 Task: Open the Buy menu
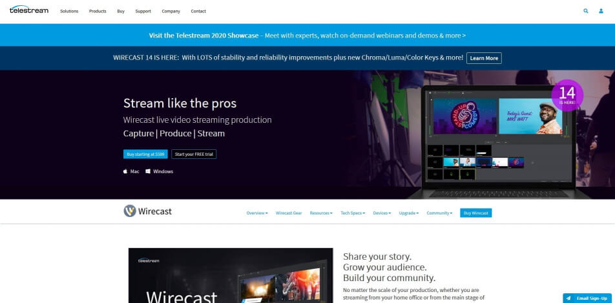pos(121,12)
